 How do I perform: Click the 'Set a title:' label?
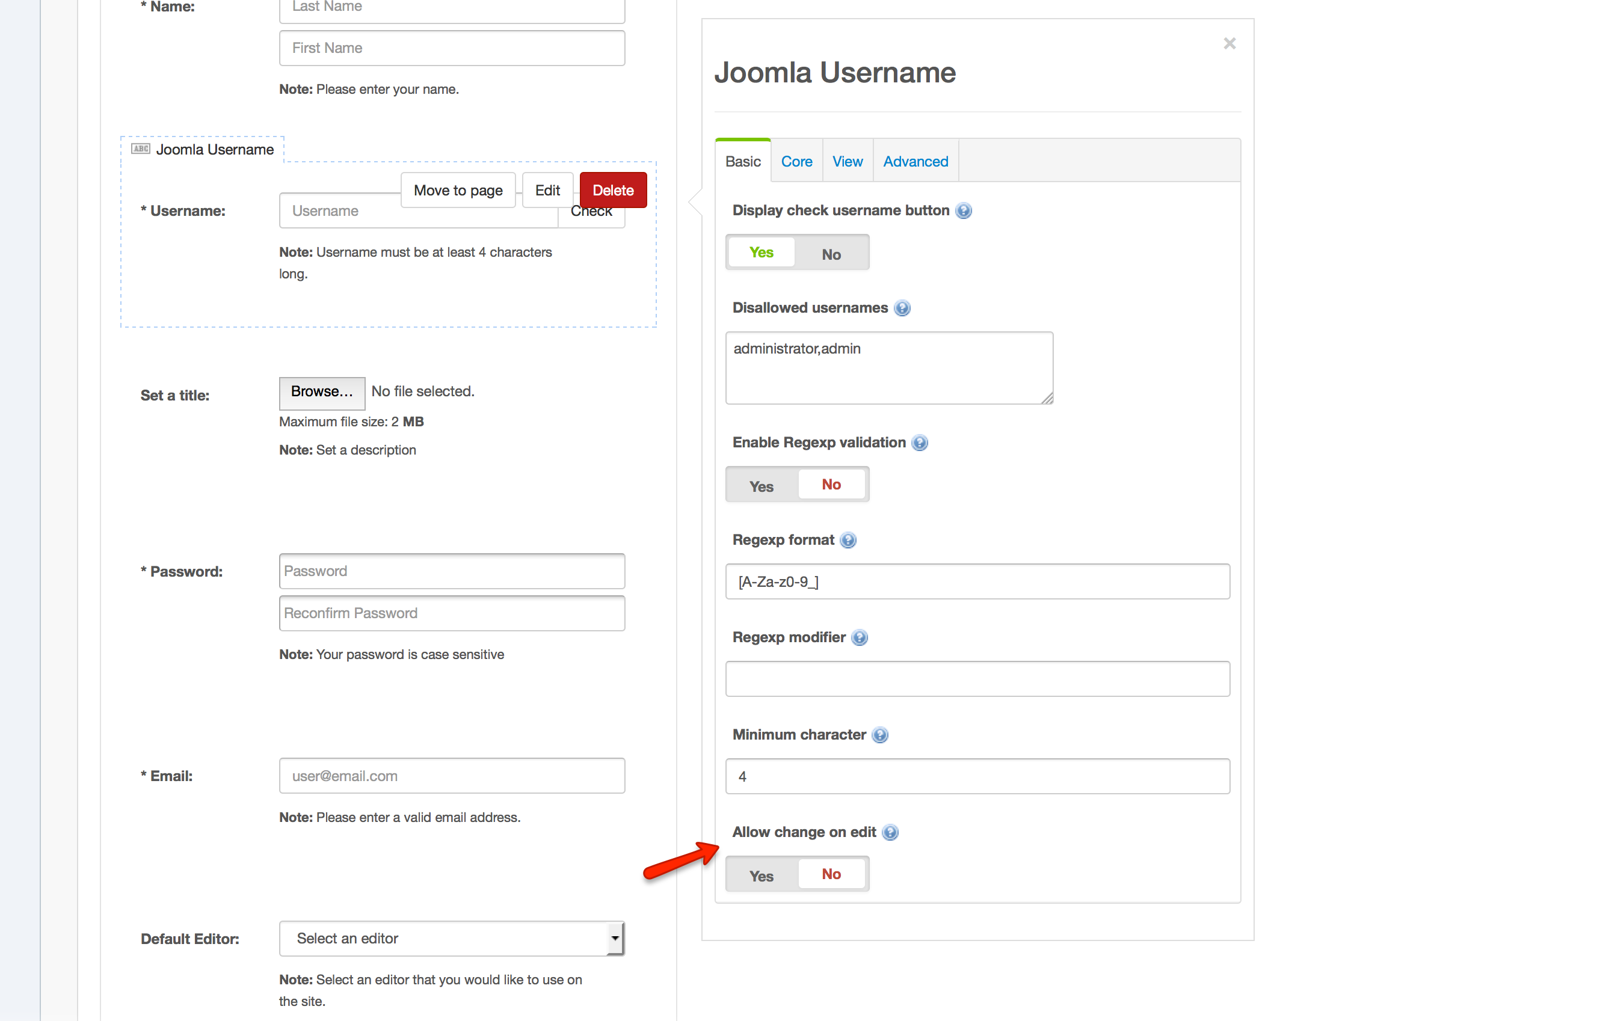click(x=175, y=395)
